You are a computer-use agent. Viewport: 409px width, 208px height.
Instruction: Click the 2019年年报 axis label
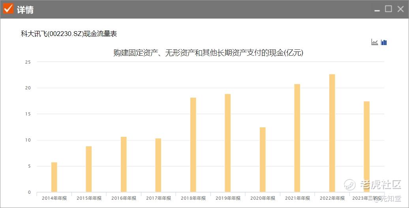coord(228,198)
